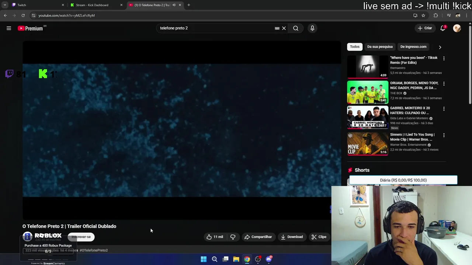Mute the tab via its speaker icon
The height and width of the screenshot is (265, 472).
[x=174, y=5]
